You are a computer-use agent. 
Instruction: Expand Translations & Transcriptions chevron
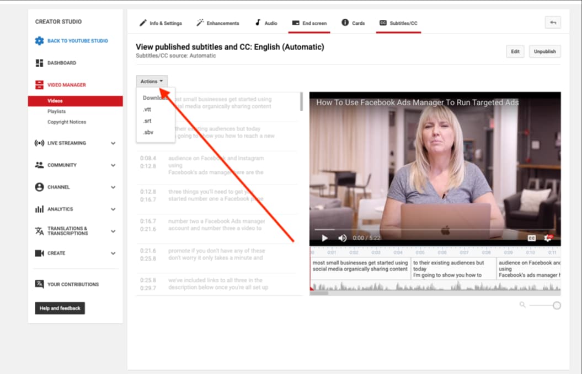113,231
